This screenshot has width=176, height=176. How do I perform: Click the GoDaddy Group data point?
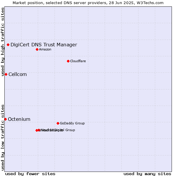[58, 123]
